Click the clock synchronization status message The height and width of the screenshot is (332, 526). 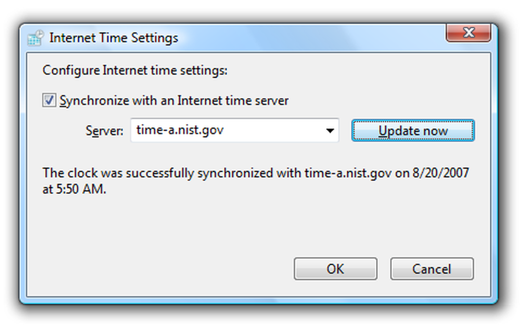(256, 181)
